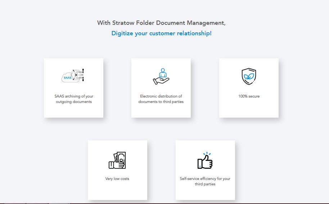Click the blue 'Digitize your customer relationship!' heading
This screenshot has width=329, height=204.
pos(161,33)
